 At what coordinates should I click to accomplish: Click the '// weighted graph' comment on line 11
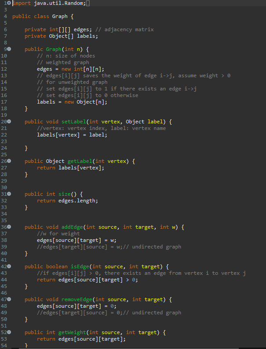(63, 62)
